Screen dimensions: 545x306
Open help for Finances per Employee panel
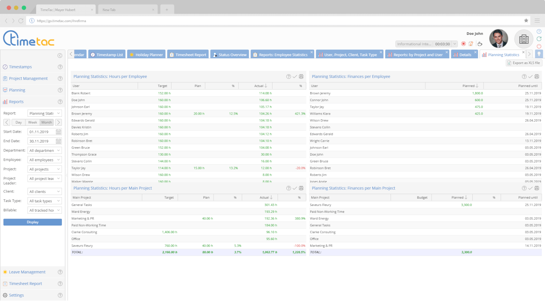click(x=524, y=76)
